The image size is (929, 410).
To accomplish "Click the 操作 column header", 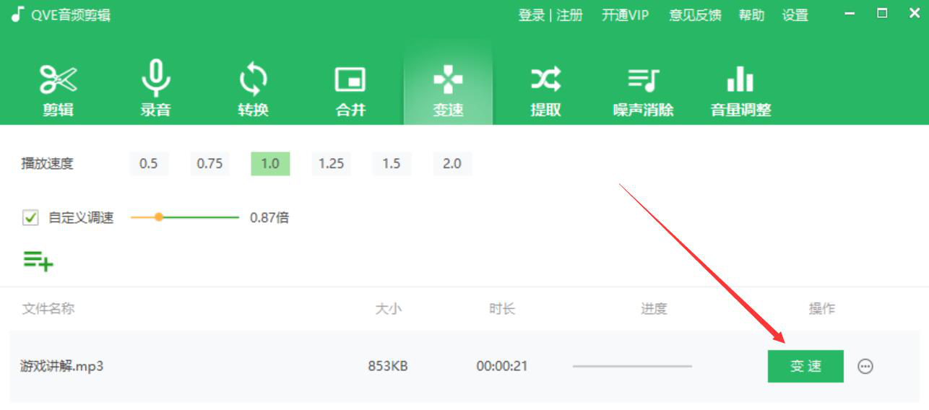I will [x=822, y=308].
